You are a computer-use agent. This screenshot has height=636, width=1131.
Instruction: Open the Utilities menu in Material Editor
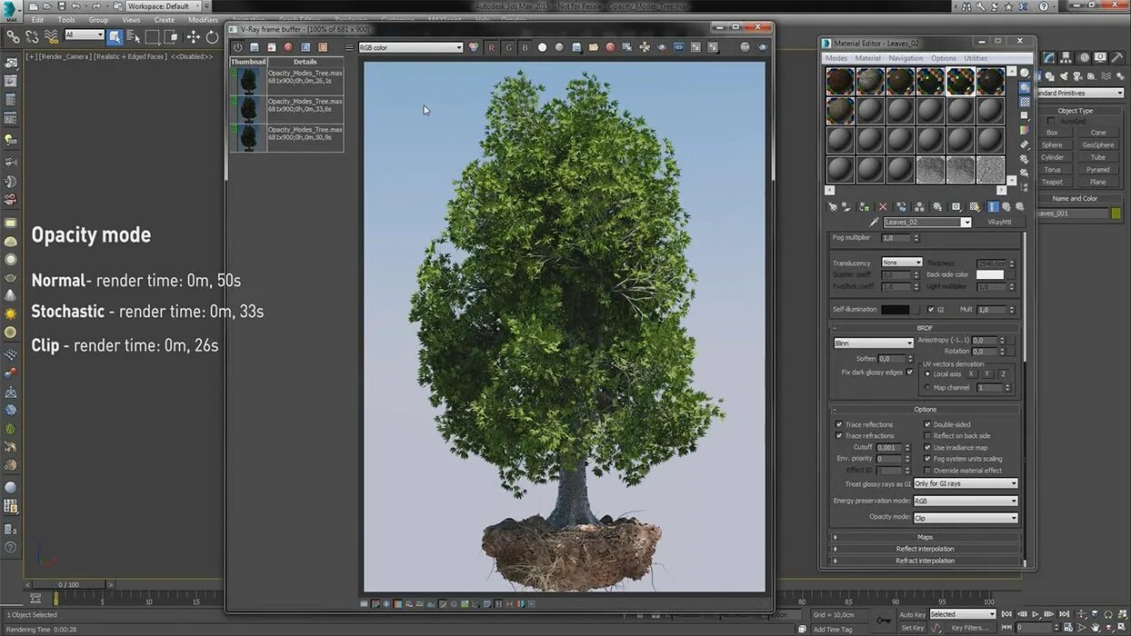pyautogui.click(x=975, y=58)
